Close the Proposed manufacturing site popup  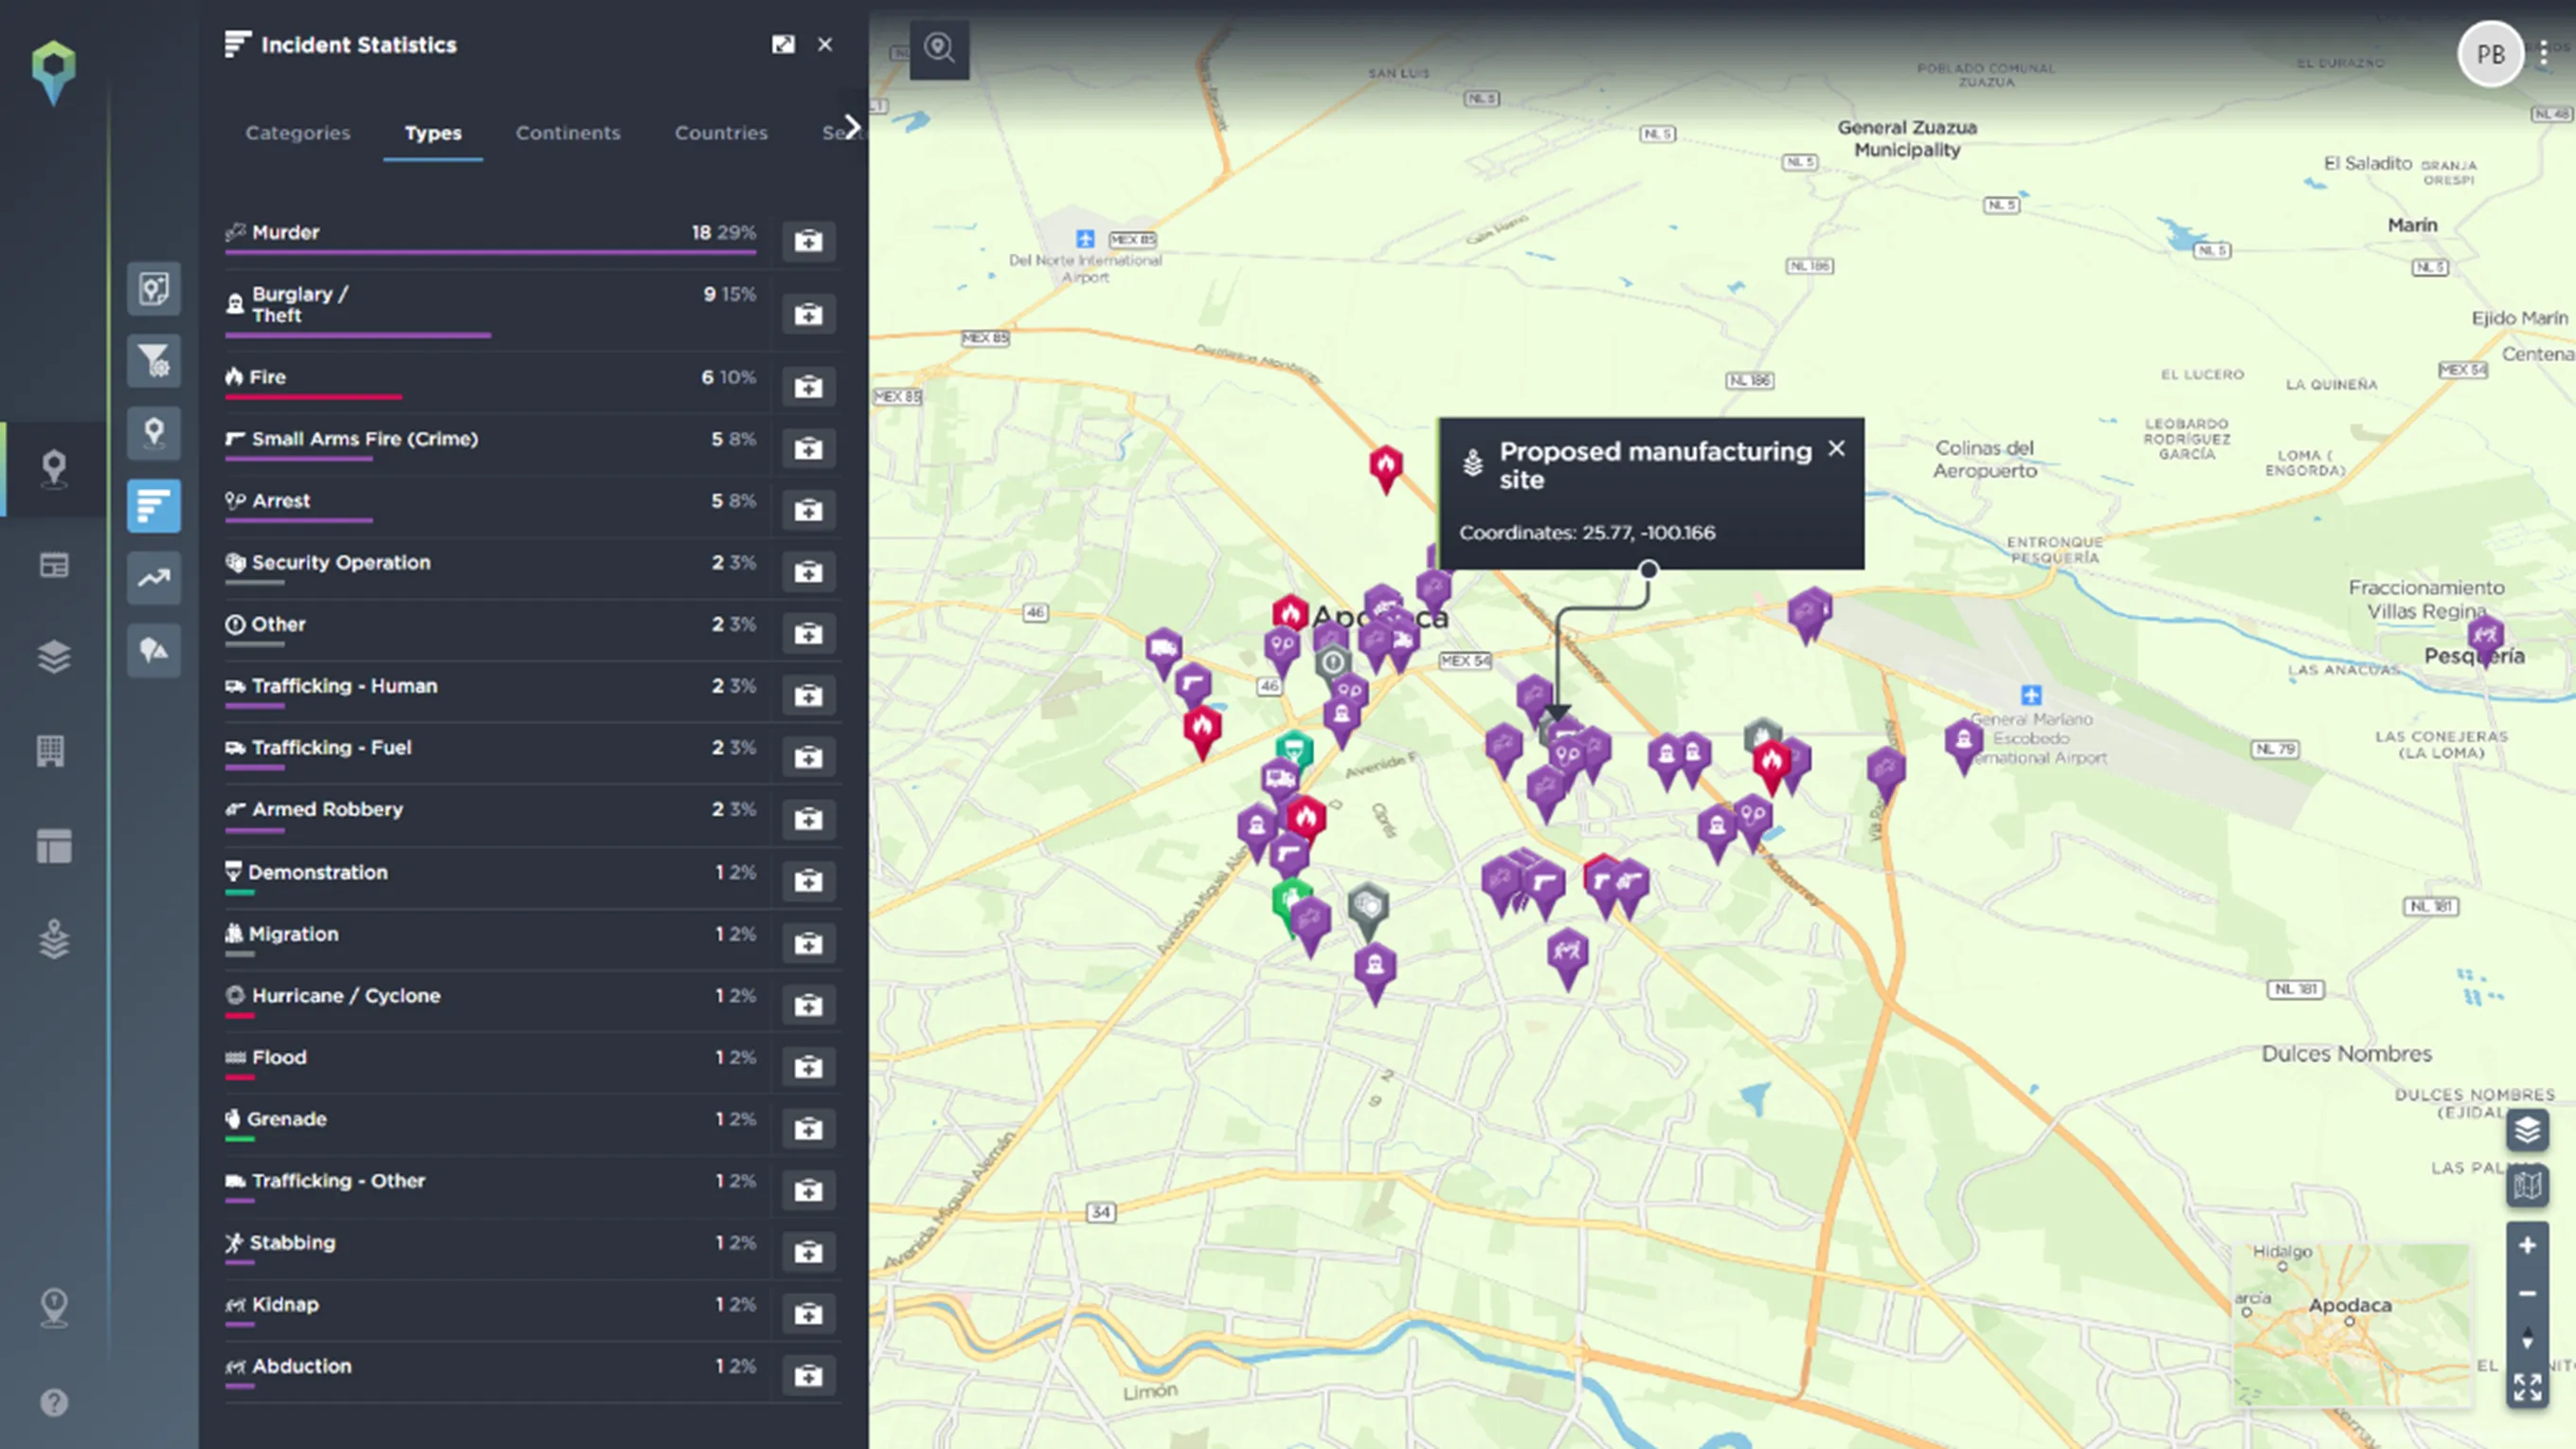pyautogui.click(x=1836, y=449)
